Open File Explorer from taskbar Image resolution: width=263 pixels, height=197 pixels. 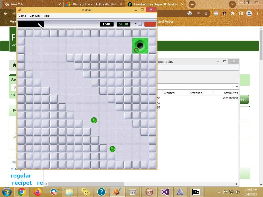[x=70, y=192]
